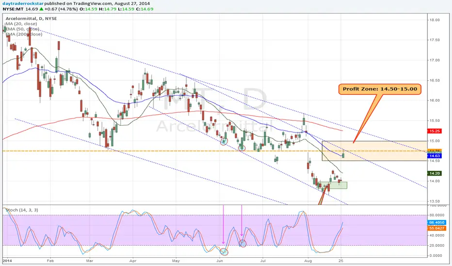The image size is (452, 266).
Task: Select the EMA (50, close) indicator label
Action: click(x=22, y=29)
